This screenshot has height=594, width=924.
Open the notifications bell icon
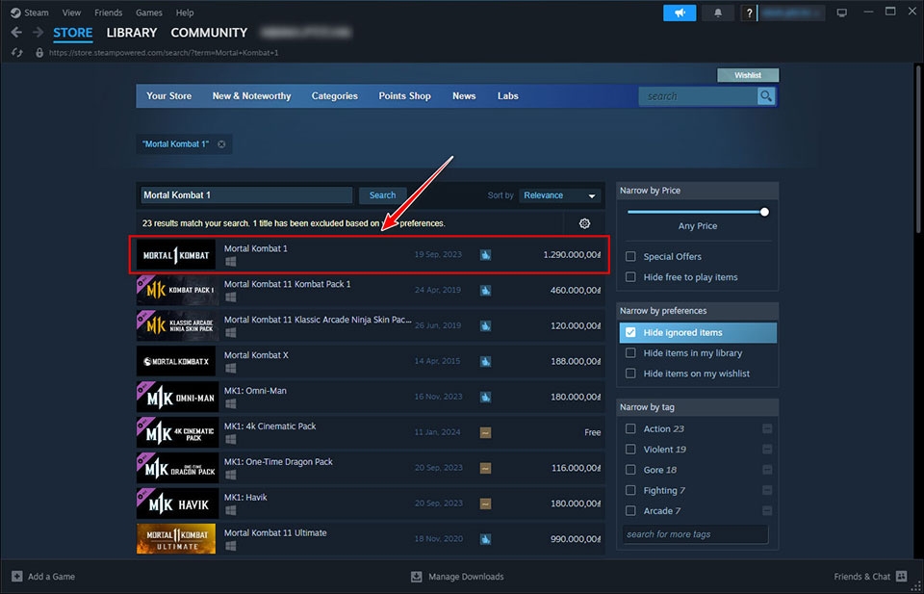[717, 13]
